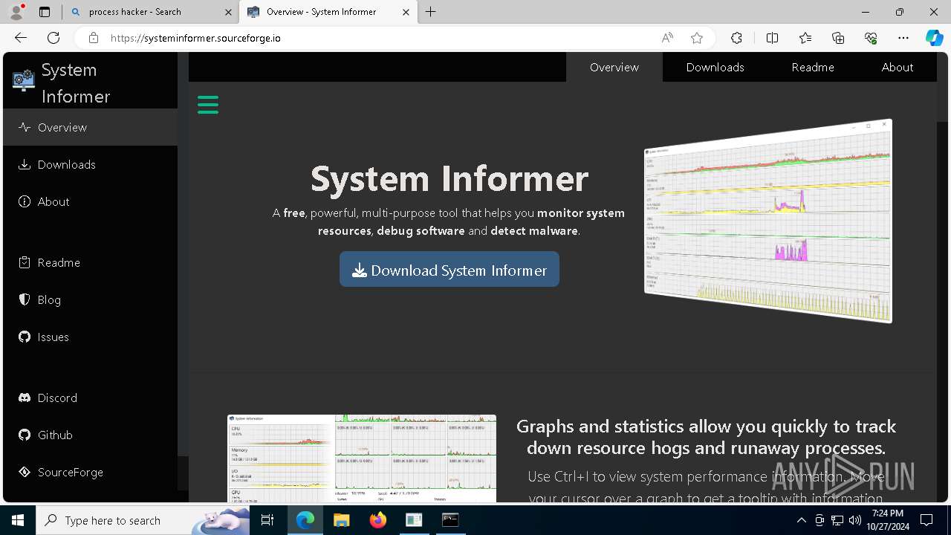
Task: Open browser Extensions puzzle icon
Action: [736, 38]
